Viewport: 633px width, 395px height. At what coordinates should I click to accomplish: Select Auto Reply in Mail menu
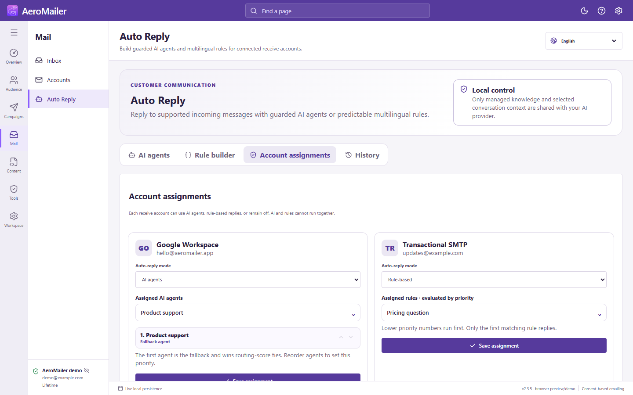[x=69, y=99]
